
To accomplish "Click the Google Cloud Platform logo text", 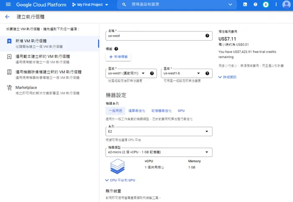I will [41, 5].
